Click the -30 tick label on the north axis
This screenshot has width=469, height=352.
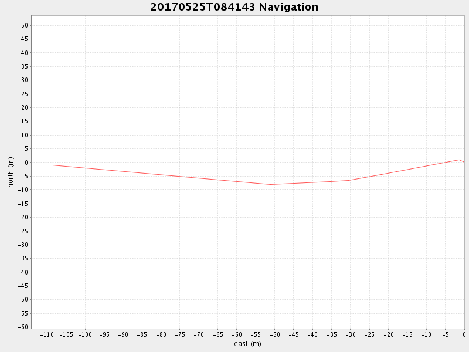pyautogui.click(x=23, y=245)
